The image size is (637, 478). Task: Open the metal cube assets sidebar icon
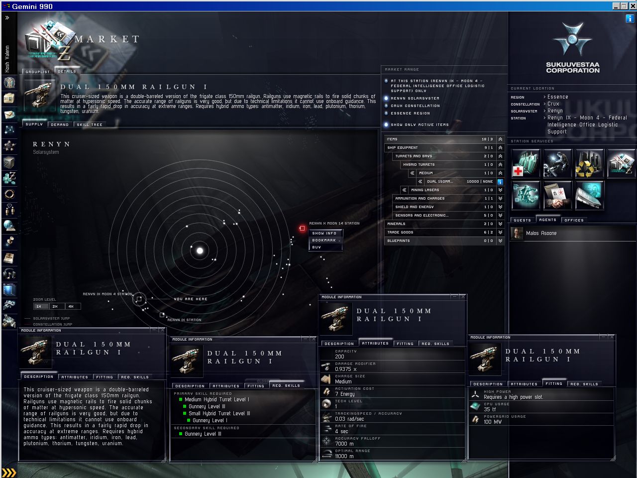pos(9,162)
